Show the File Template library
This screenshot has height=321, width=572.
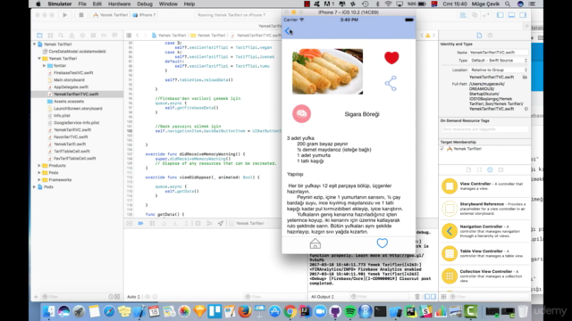click(468, 169)
